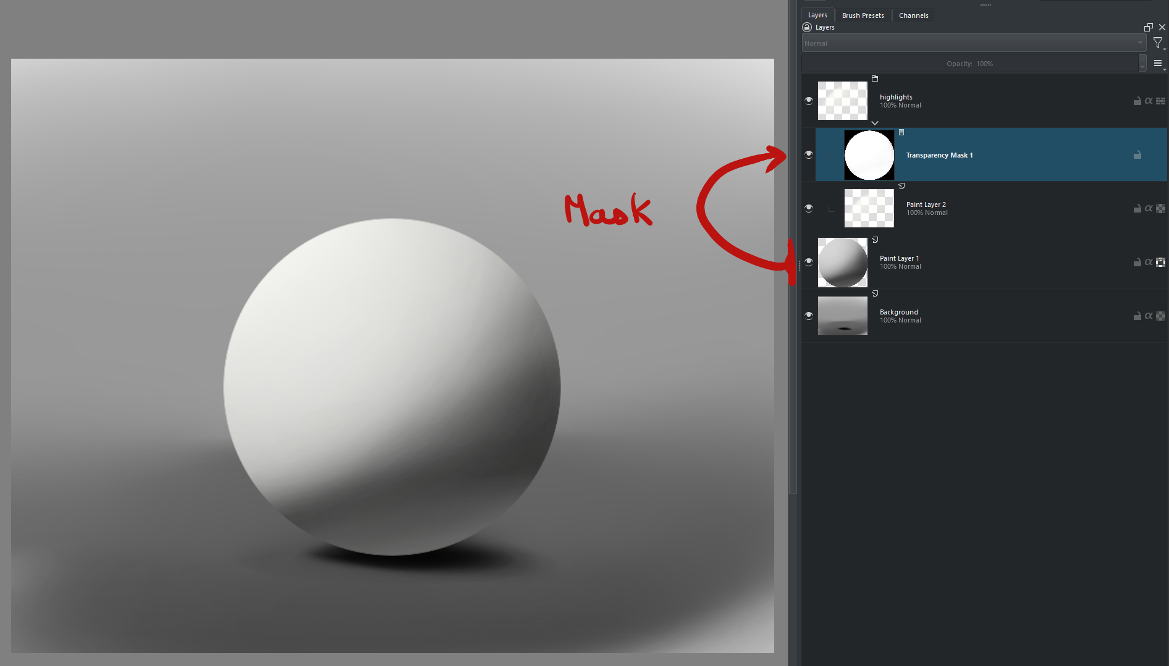Click the float docker icon on the Layers panel

[1148, 27]
